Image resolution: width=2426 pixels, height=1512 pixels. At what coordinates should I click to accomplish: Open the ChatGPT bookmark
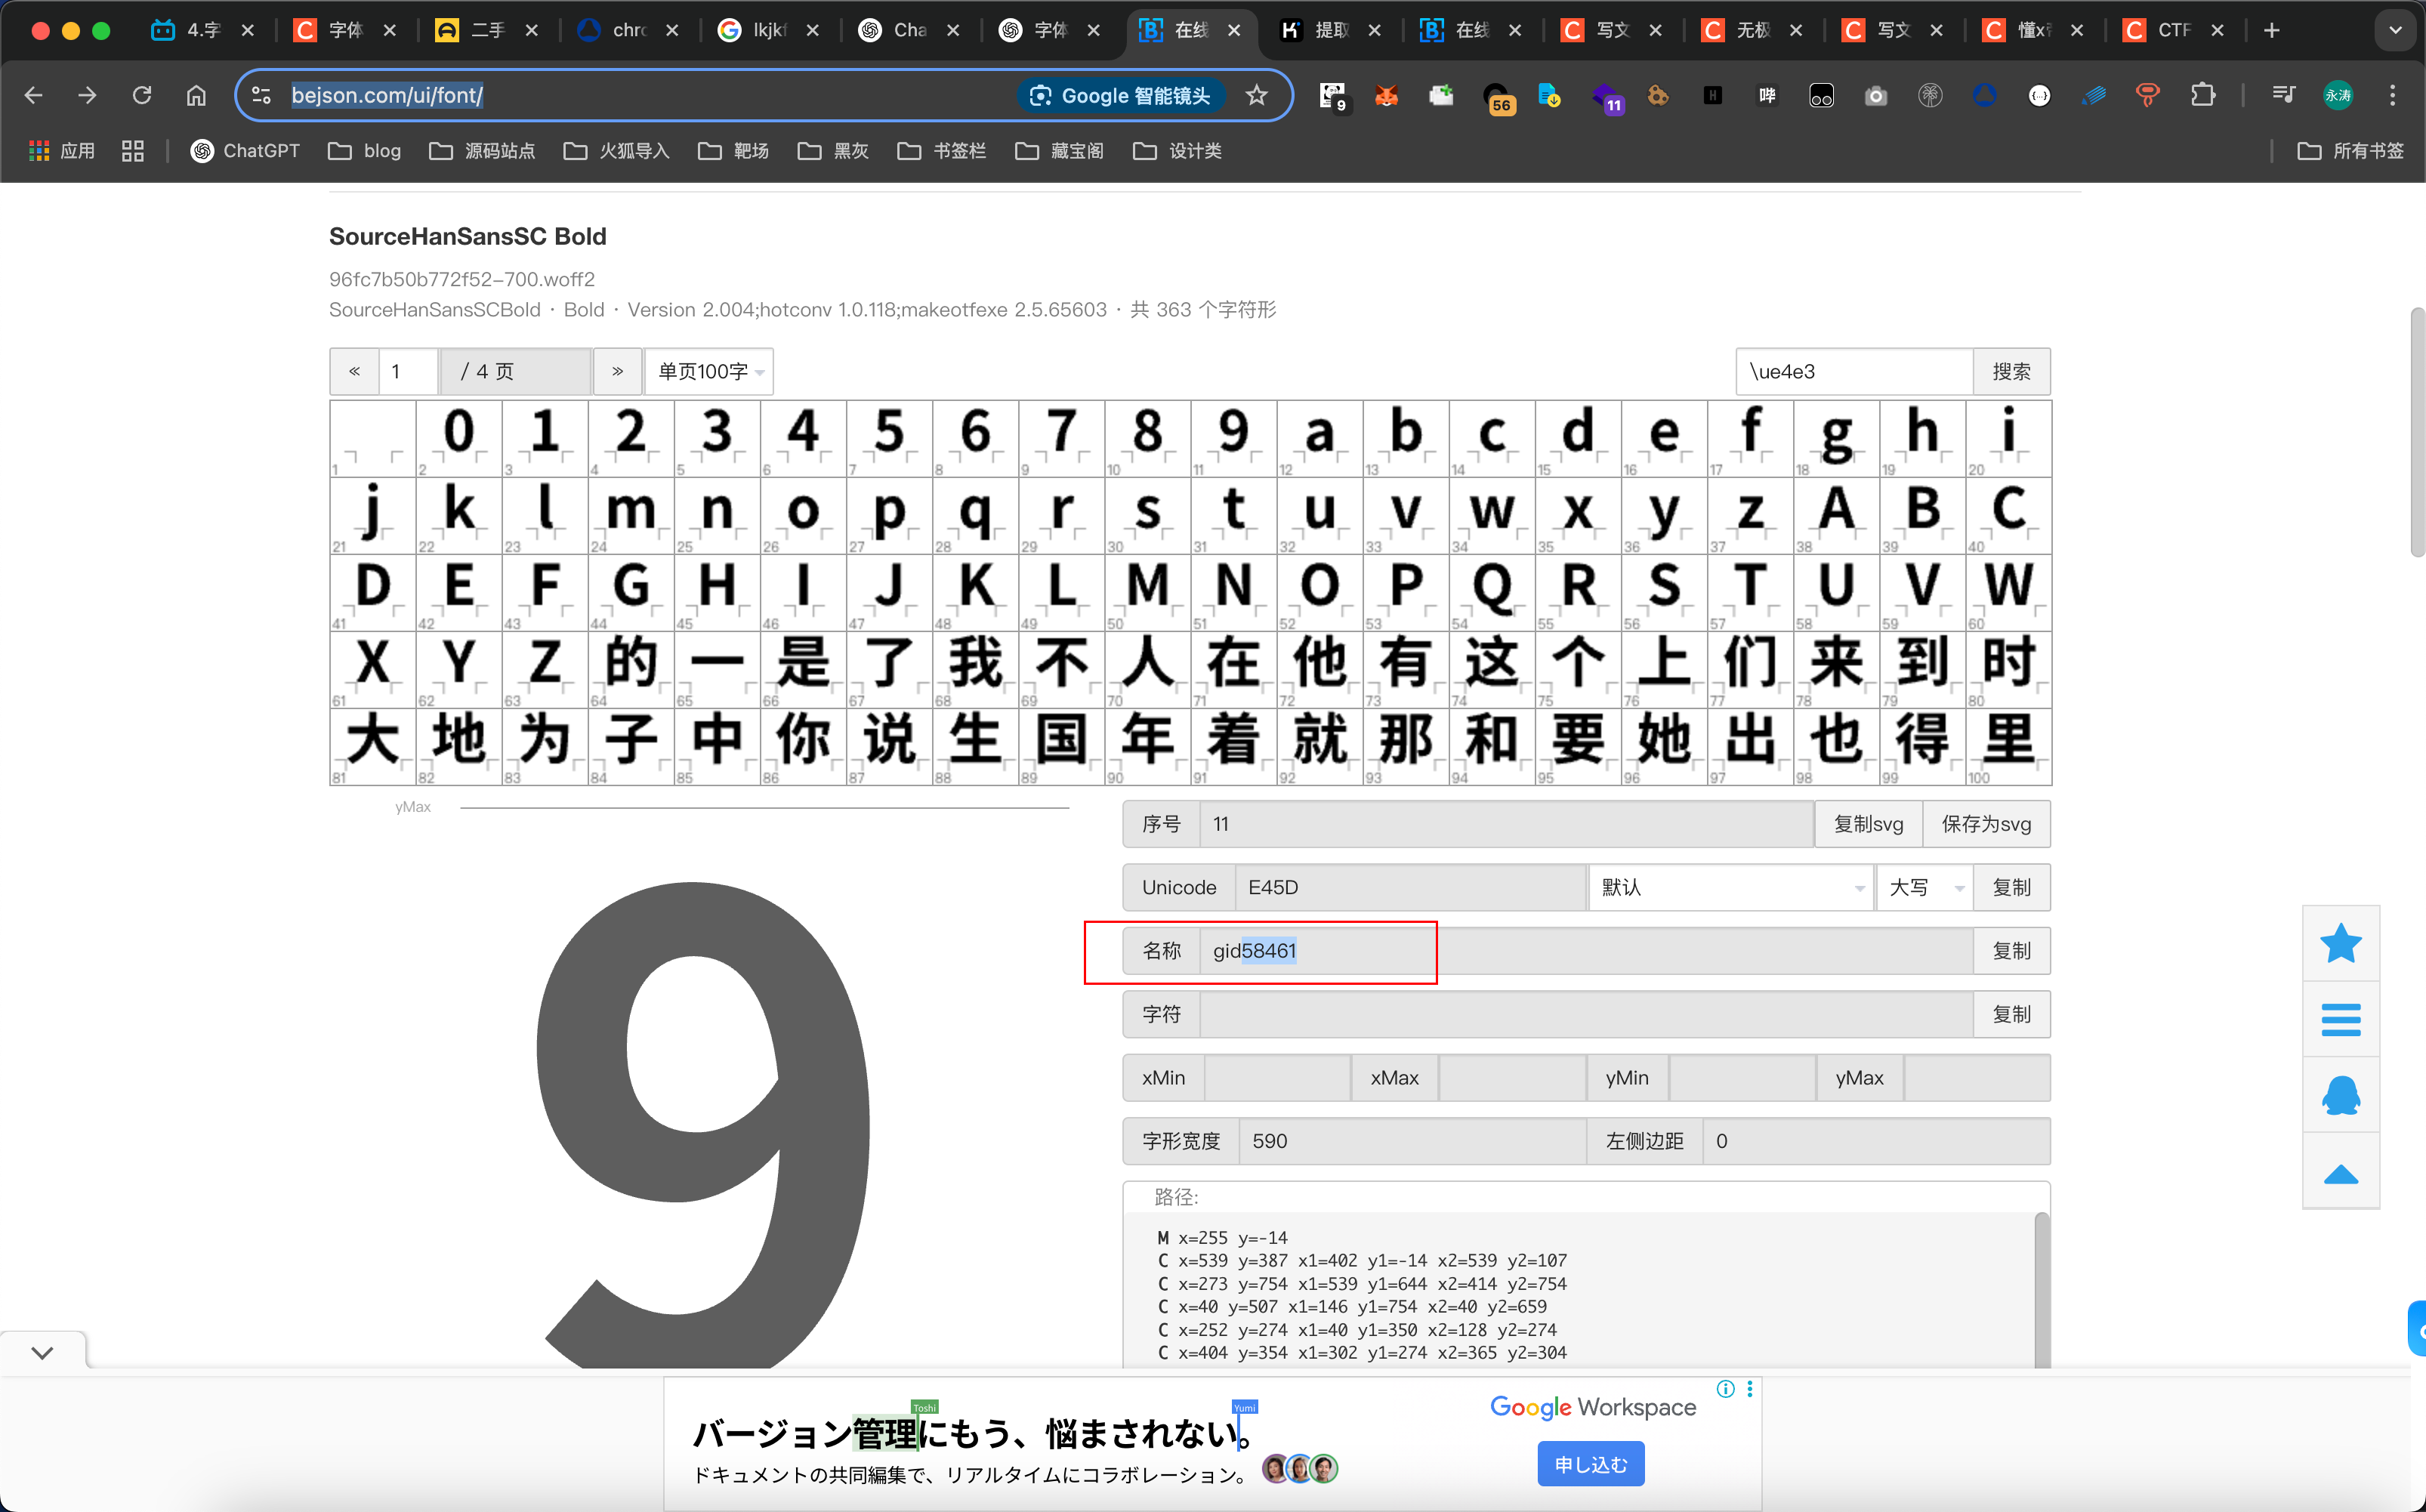245,151
